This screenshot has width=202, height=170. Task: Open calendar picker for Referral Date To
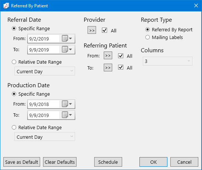(67, 49)
